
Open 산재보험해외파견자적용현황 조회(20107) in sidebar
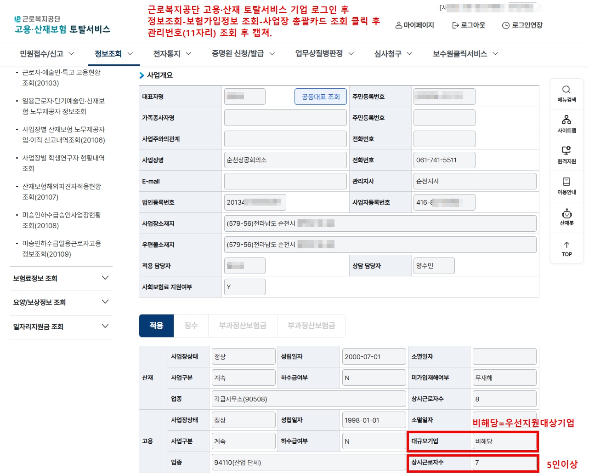62,192
